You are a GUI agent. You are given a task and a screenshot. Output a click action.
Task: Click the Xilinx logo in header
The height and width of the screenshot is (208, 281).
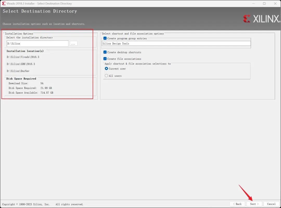pyautogui.click(x=261, y=19)
